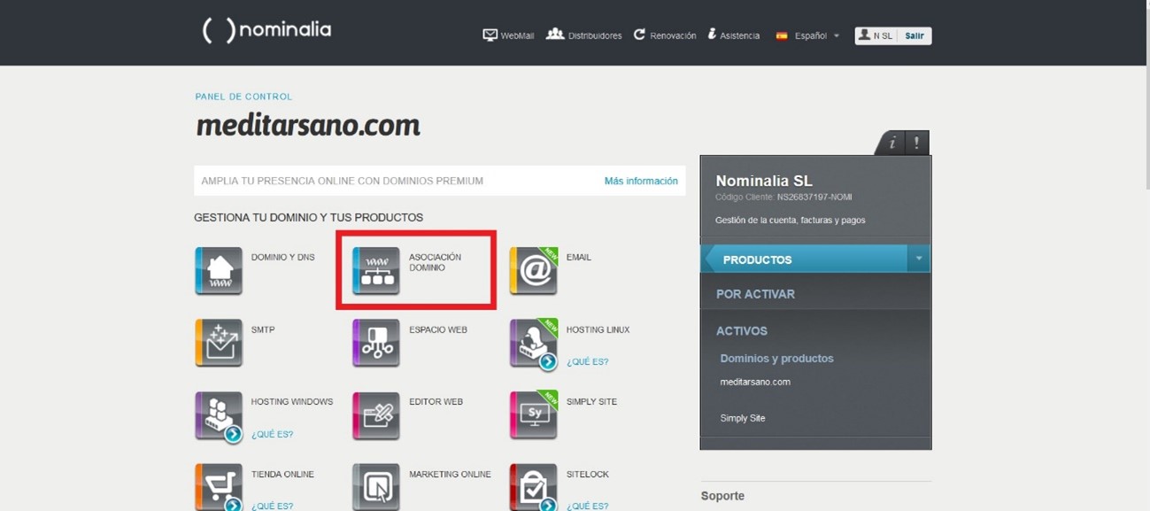The width and height of the screenshot is (1150, 511).
Task: Switch to the info 'i' tab
Action: click(892, 143)
